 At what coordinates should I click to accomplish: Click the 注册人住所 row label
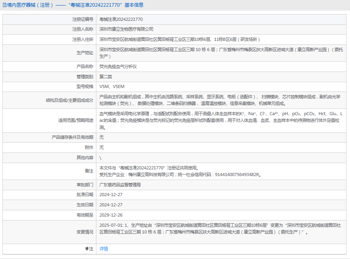(x=83, y=39)
